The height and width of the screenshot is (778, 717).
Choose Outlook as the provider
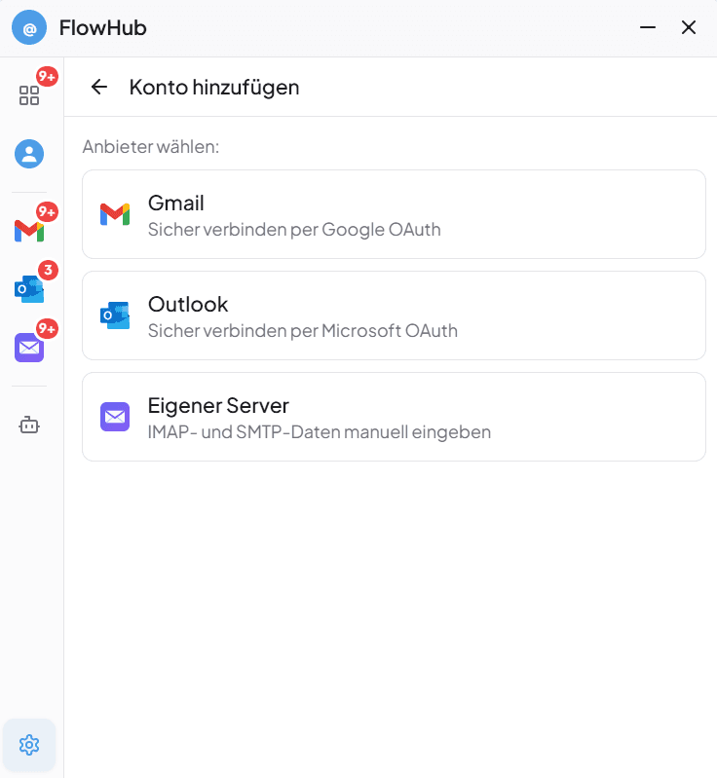pyautogui.click(x=394, y=315)
